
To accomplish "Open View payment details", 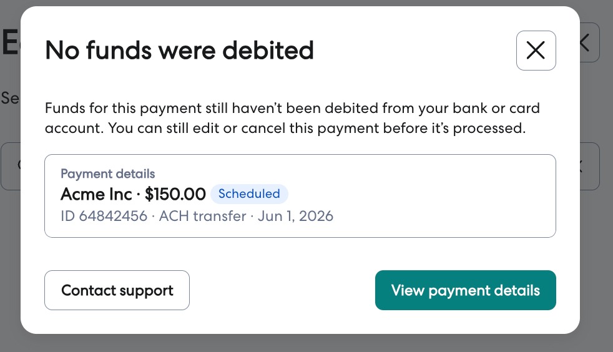I will pyautogui.click(x=465, y=290).
